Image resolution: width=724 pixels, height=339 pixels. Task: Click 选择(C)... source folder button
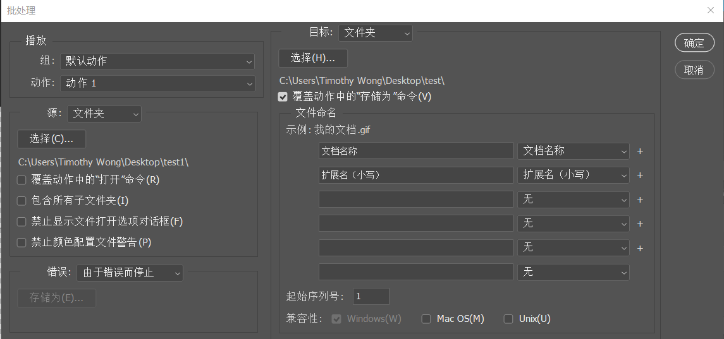coord(51,139)
